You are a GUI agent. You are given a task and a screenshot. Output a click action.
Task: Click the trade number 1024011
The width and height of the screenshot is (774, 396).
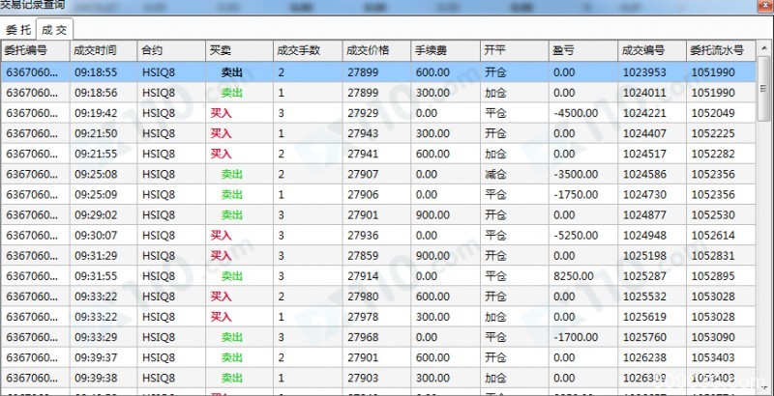tap(644, 93)
